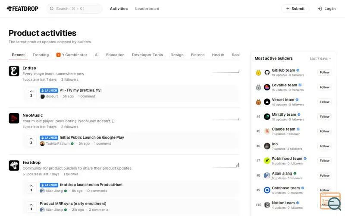Open the floating search widget icon
The width and height of the screenshot is (345, 216).
pos(331,201)
